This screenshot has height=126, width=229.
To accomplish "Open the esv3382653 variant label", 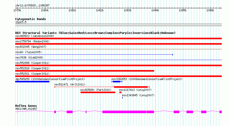I will click(x=147, y=79).
